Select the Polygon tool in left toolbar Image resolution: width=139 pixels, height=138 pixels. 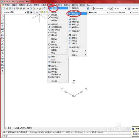3,26
